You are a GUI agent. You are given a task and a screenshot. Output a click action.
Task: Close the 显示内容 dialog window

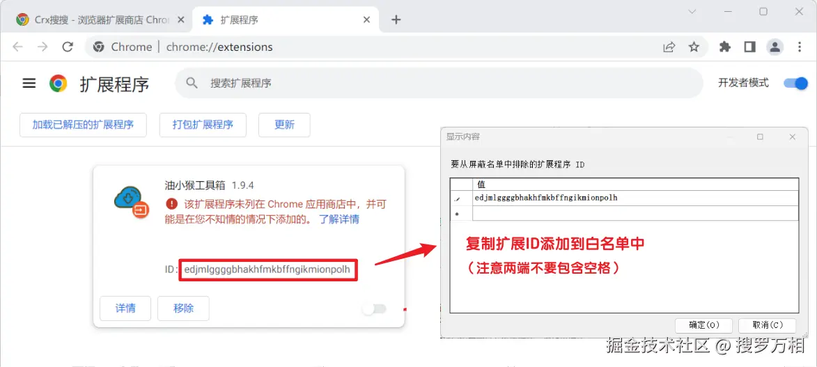point(793,136)
